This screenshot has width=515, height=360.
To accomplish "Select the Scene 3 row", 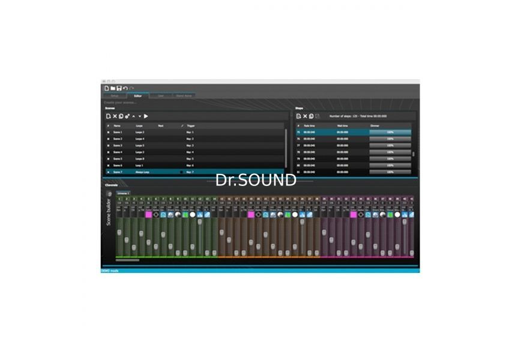I will coord(195,145).
